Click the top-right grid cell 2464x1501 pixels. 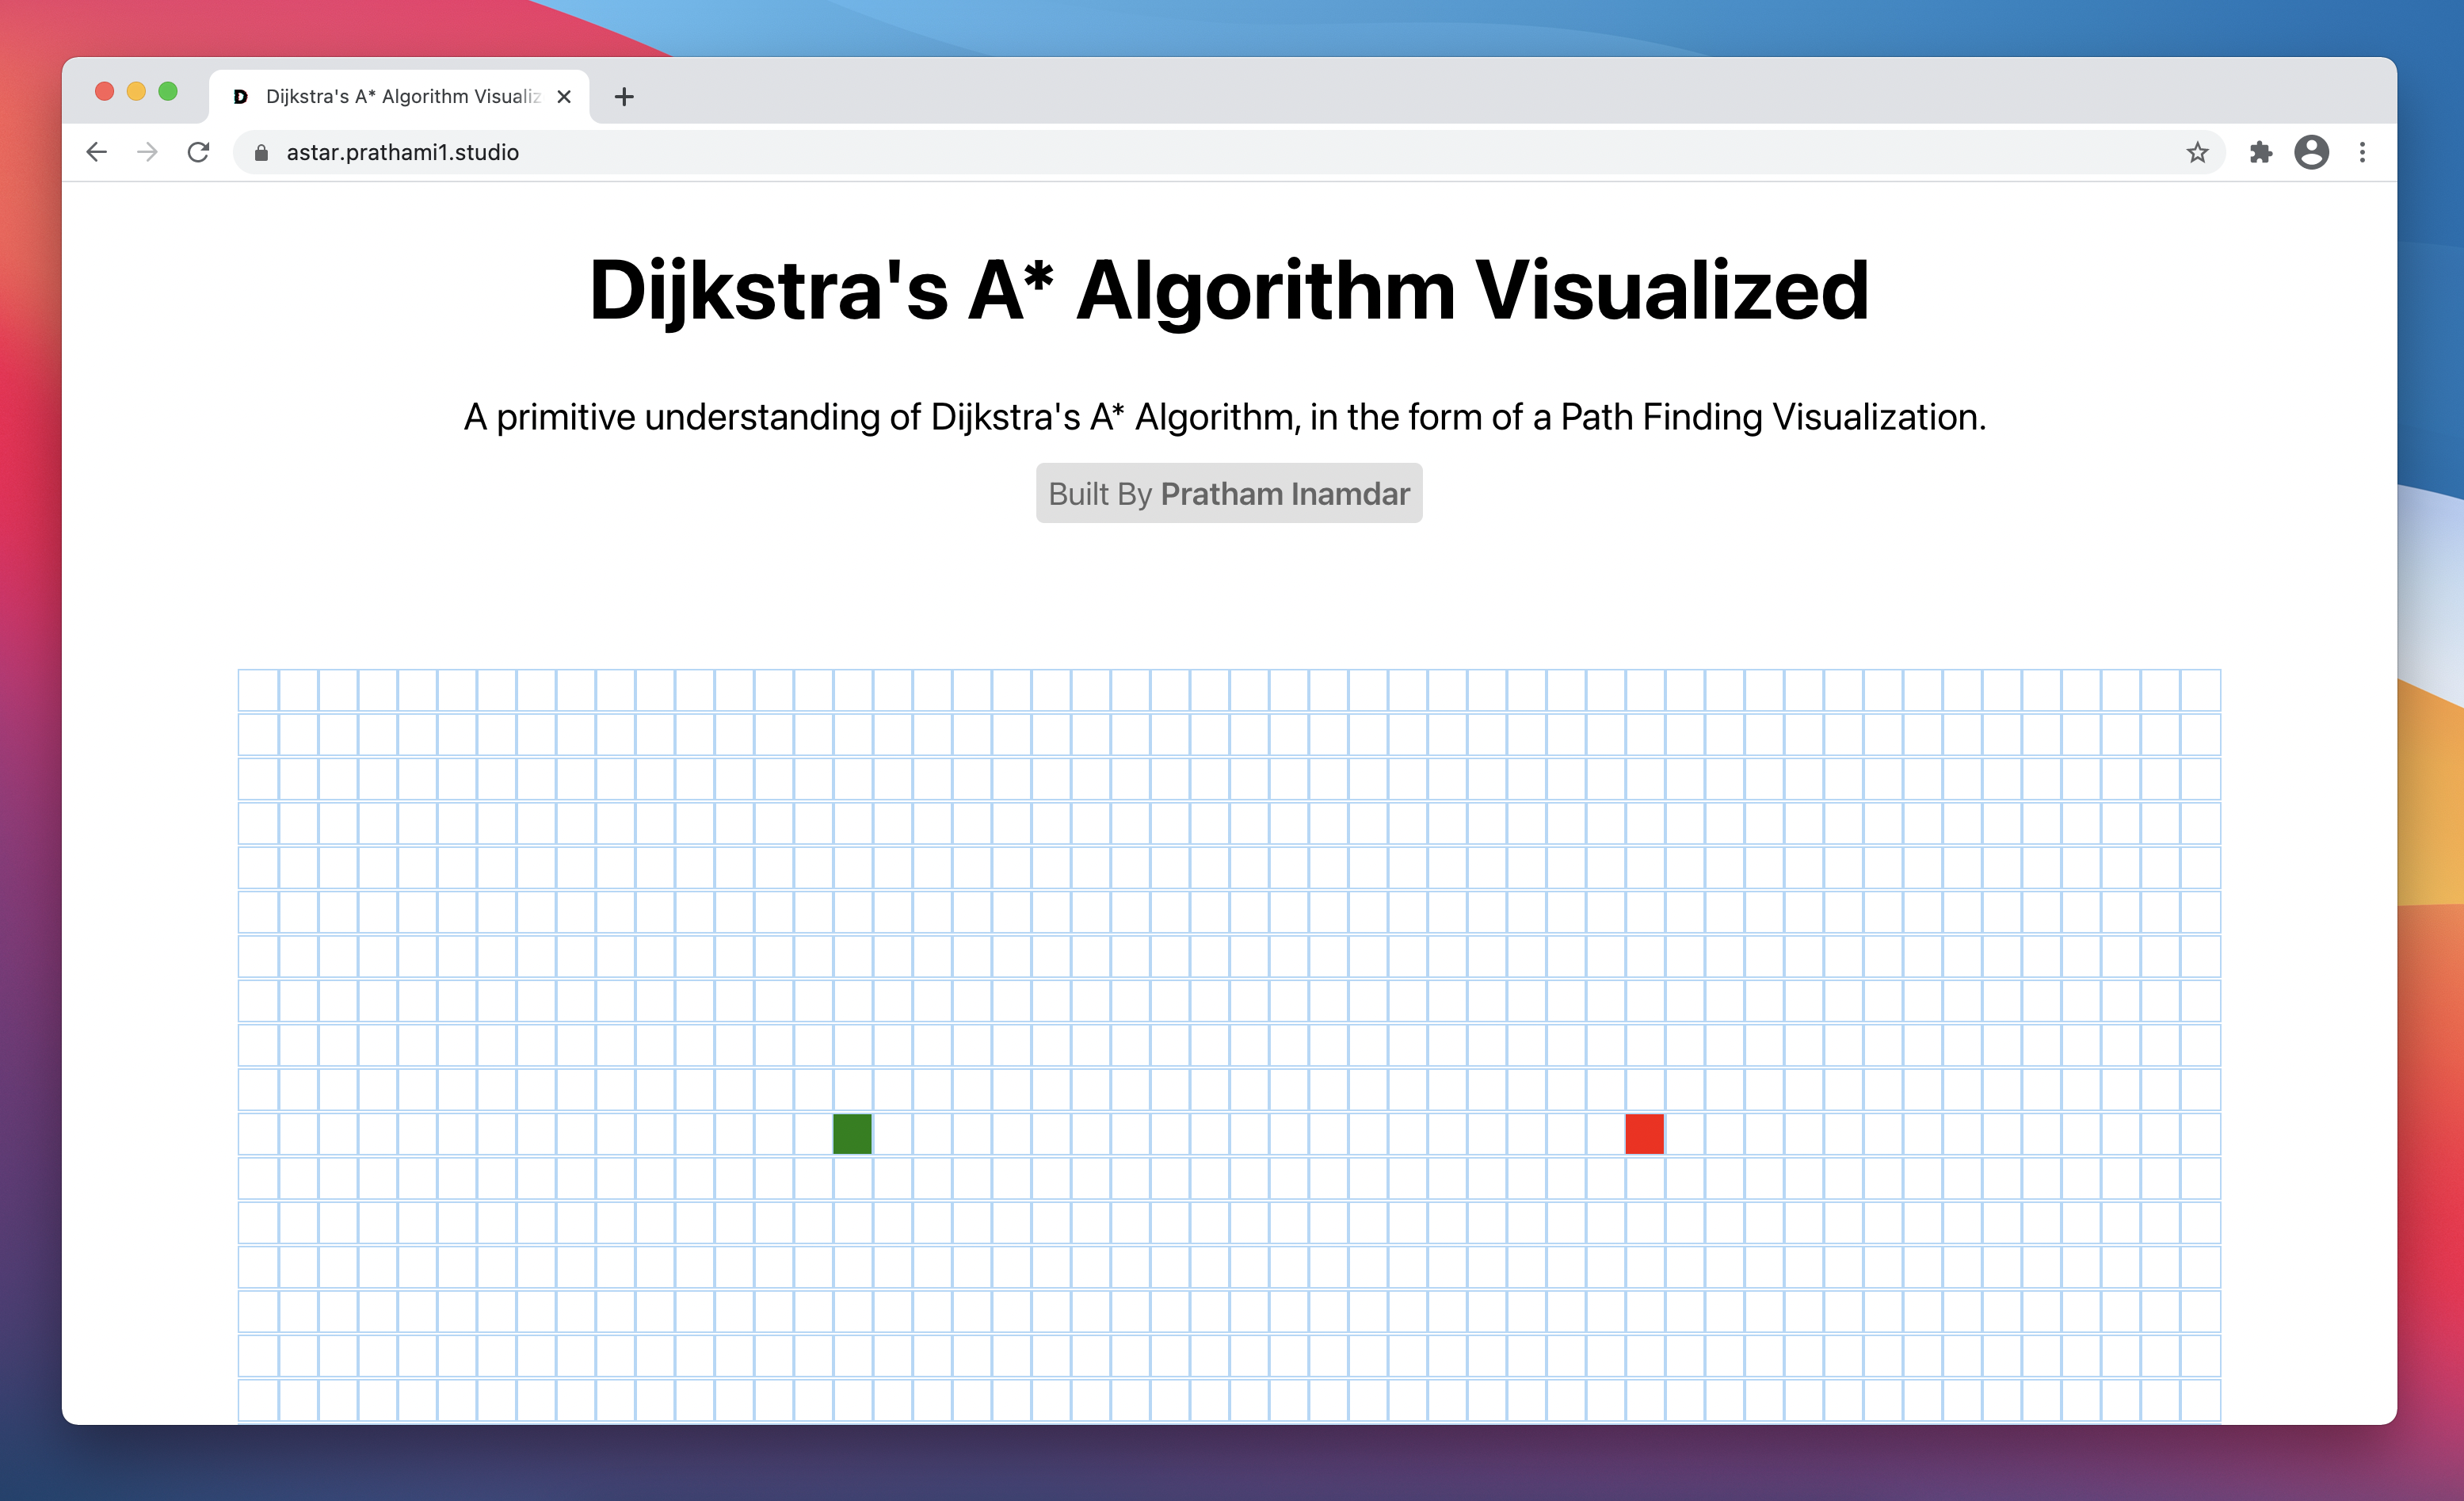point(2200,690)
